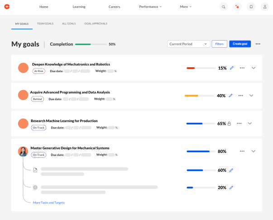
Task: Open the user profile icon
Action: click(265, 7)
